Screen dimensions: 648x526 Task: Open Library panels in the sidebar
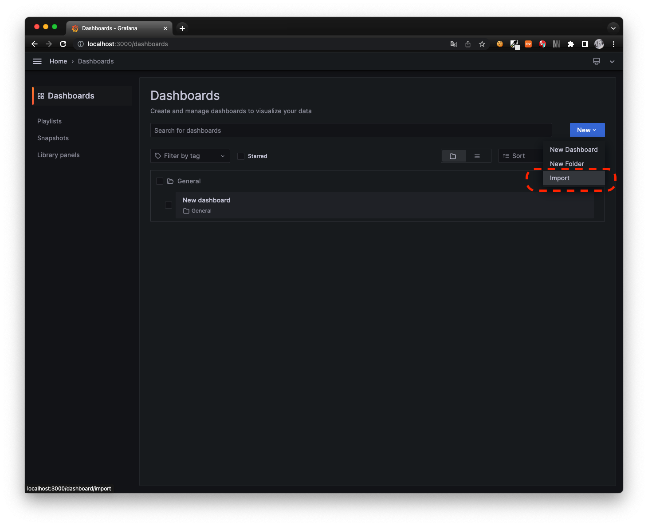pos(58,155)
